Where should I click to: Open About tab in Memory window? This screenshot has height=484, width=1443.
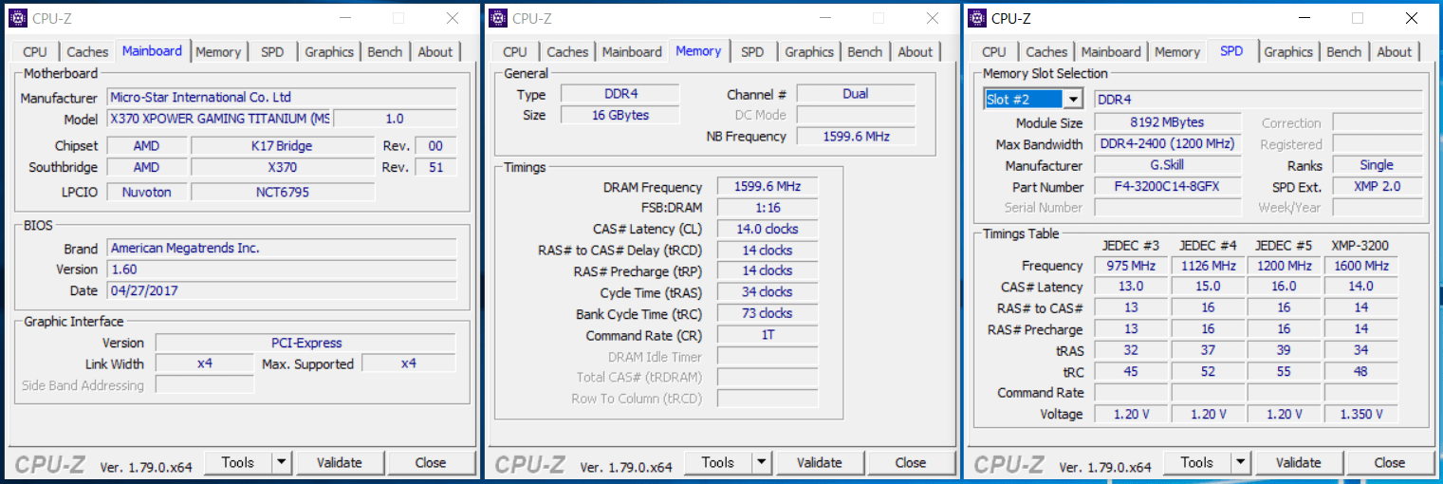click(x=916, y=52)
